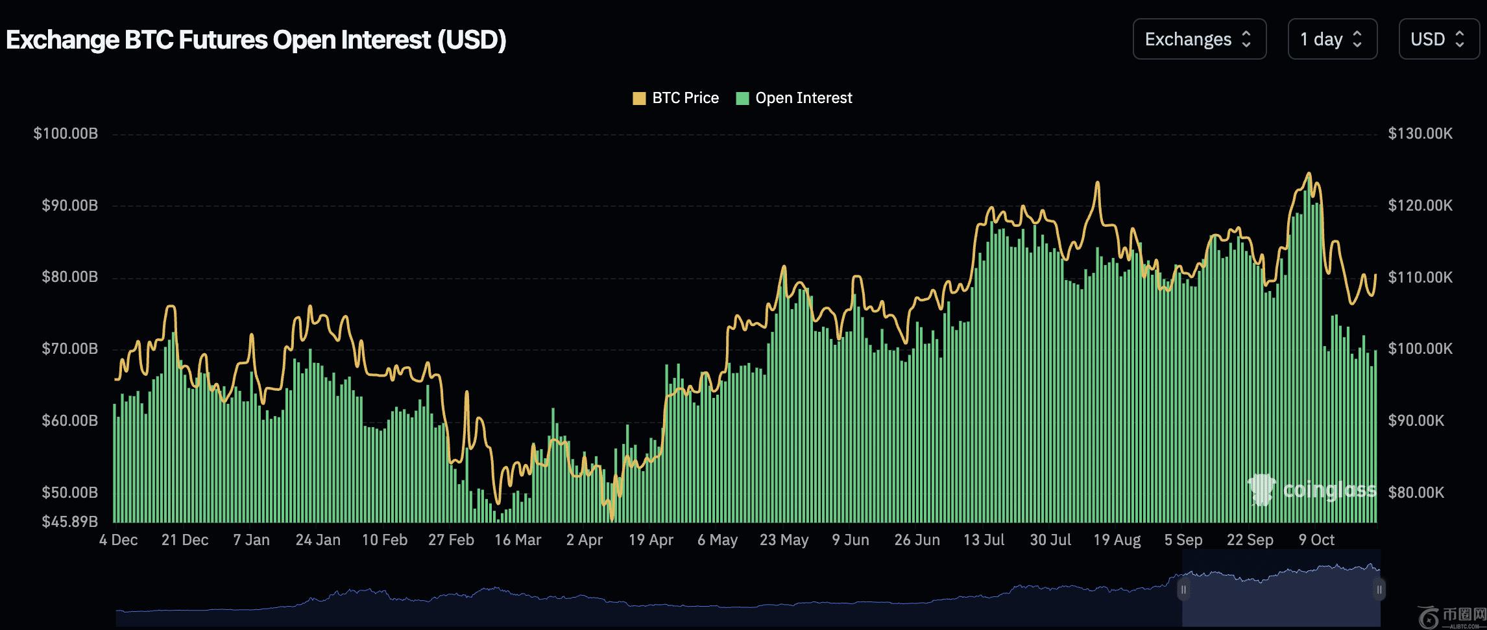Click the $130.00K right axis label
This screenshot has height=630, width=1487.
(1420, 134)
